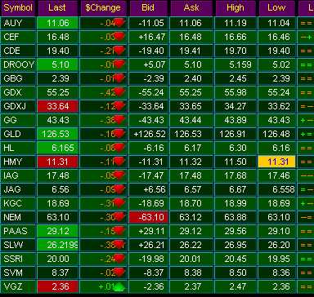The width and height of the screenshot is (314, 297).
Task: Click the red down arrow in SLW row
Action: (119, 245)
